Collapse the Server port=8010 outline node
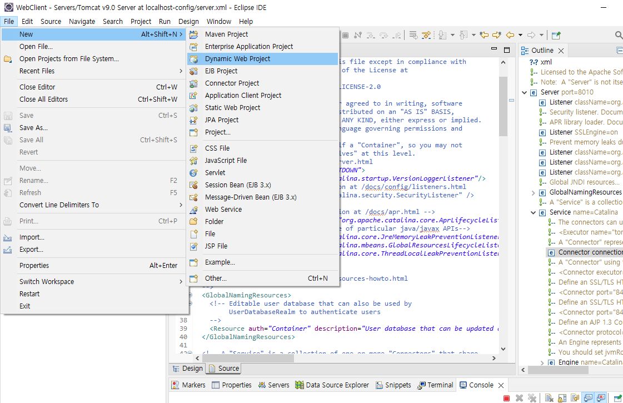Viewport: 623px width, 403px height. 525,92
